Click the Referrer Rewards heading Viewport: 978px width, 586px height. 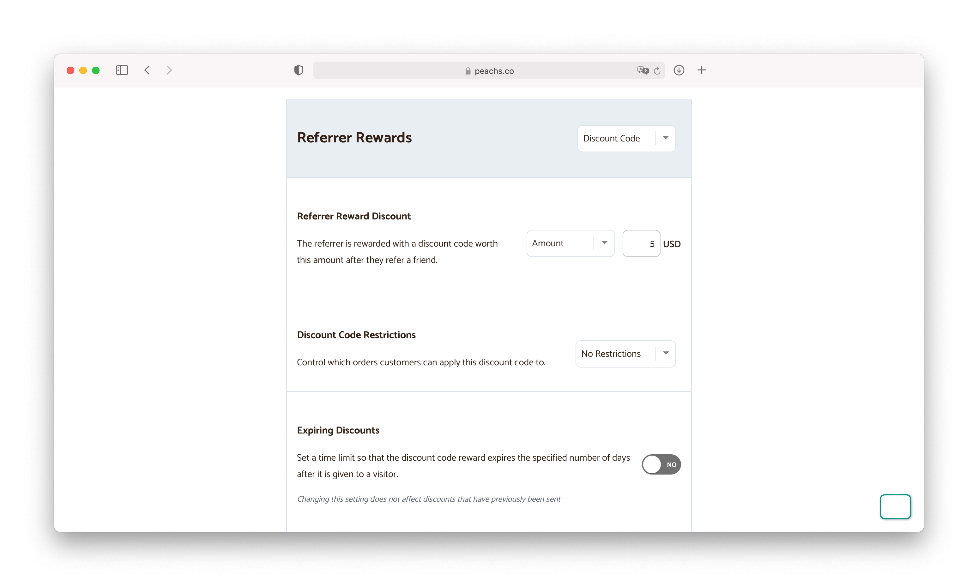click(x=354, y=137)
